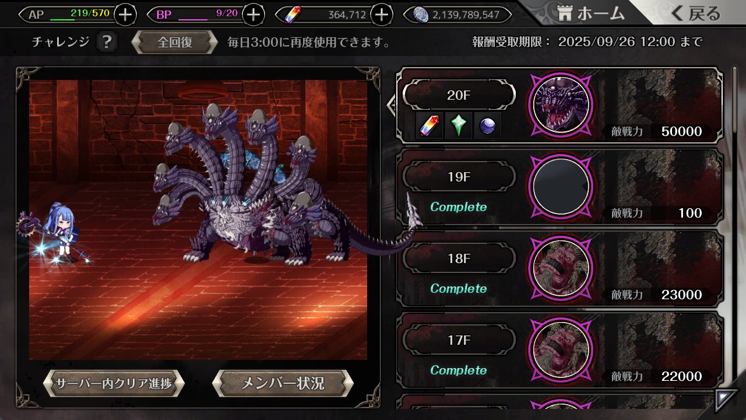Open サーバー内クリア進捗
The height and width of the screenshot is (420, 746).
pyautogui.click(x=114, y=383)
